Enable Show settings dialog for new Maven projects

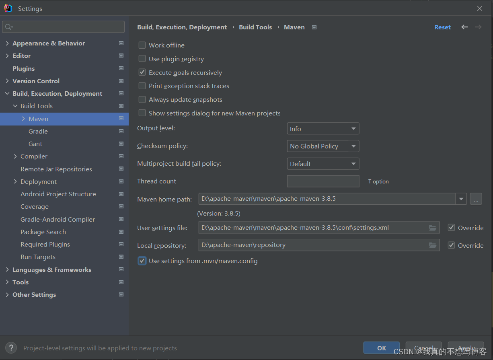(x=142, y=113)
